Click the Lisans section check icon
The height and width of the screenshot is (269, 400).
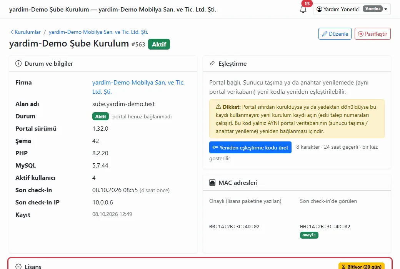pos(18,266)
